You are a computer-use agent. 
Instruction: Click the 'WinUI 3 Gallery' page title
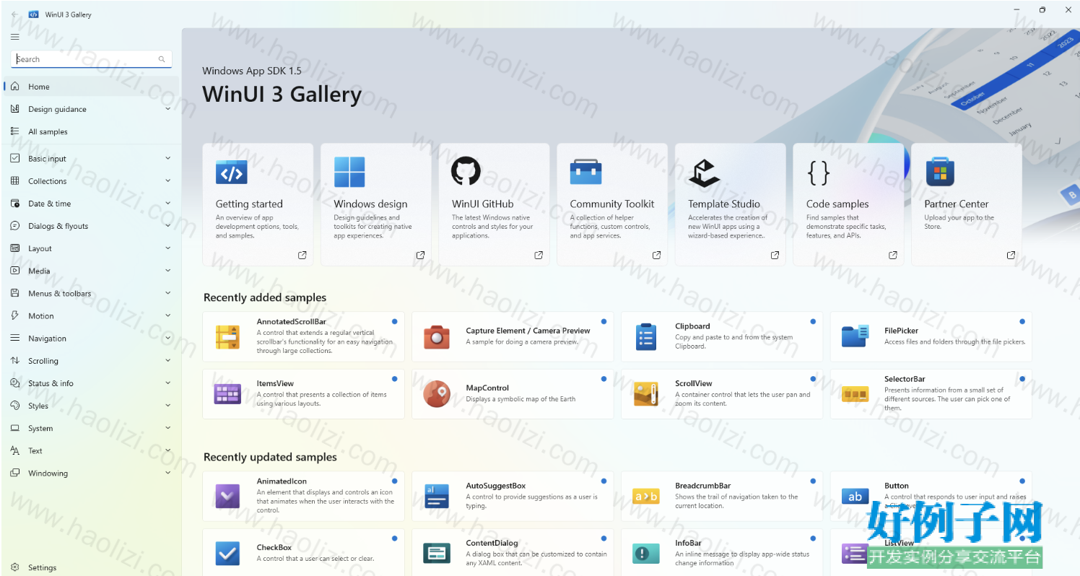point(282,95)
